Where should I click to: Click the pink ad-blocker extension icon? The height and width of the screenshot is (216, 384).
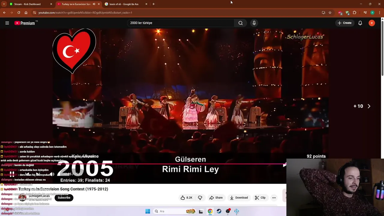tap(340, 13)
